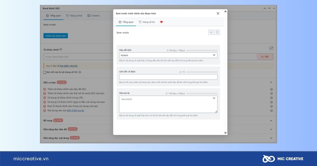
Task: Expand Khả năng đọc nội dung section
Action: (271, 138)
